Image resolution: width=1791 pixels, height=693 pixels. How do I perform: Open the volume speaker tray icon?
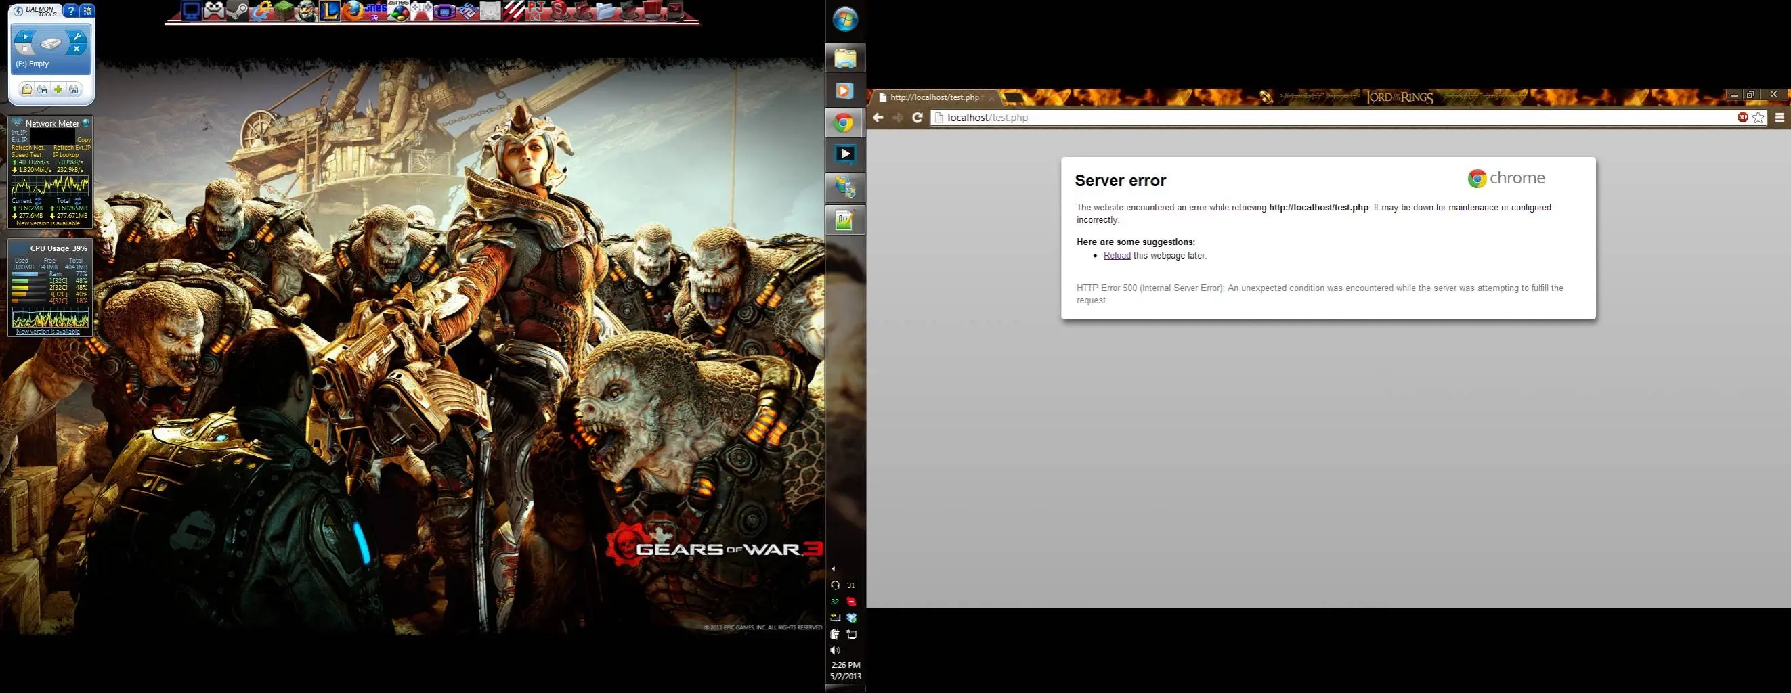coord(835,650)
